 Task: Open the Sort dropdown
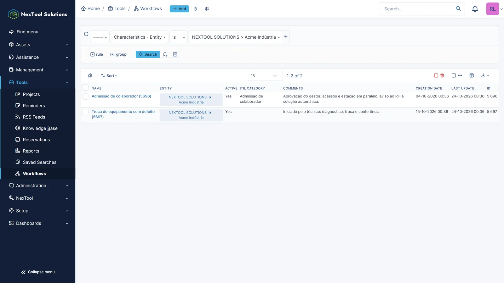[109, 76]
